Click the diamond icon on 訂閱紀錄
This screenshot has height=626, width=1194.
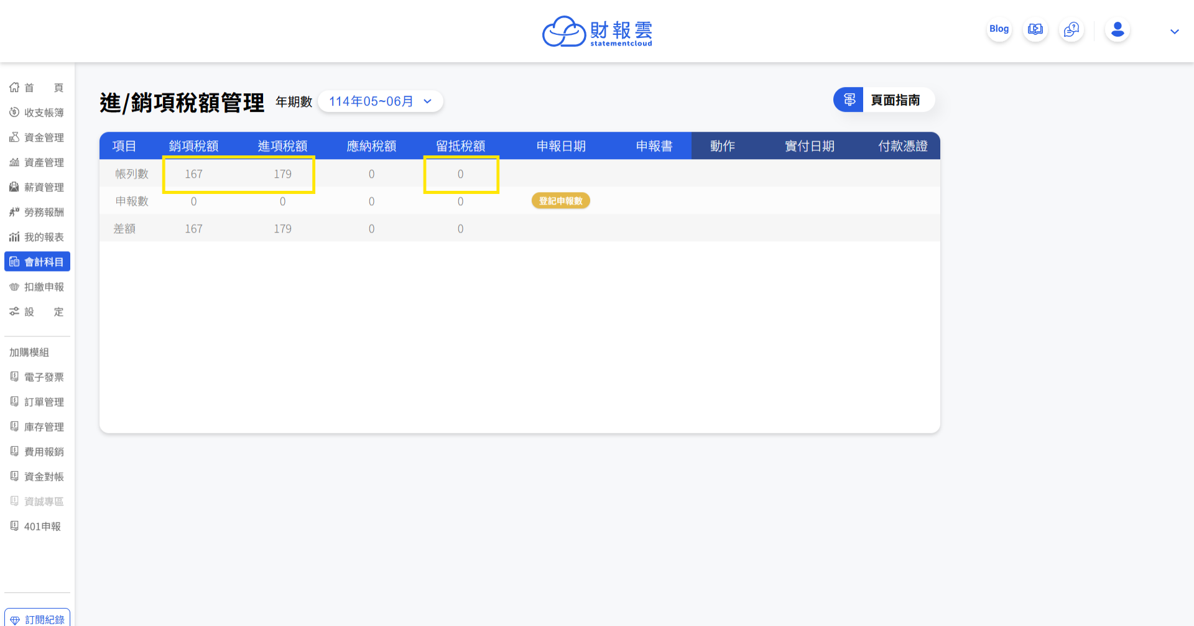(15, 620)
